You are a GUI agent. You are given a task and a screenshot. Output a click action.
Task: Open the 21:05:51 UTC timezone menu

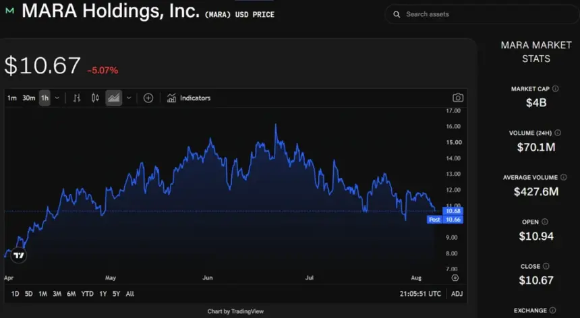(420, 294)
